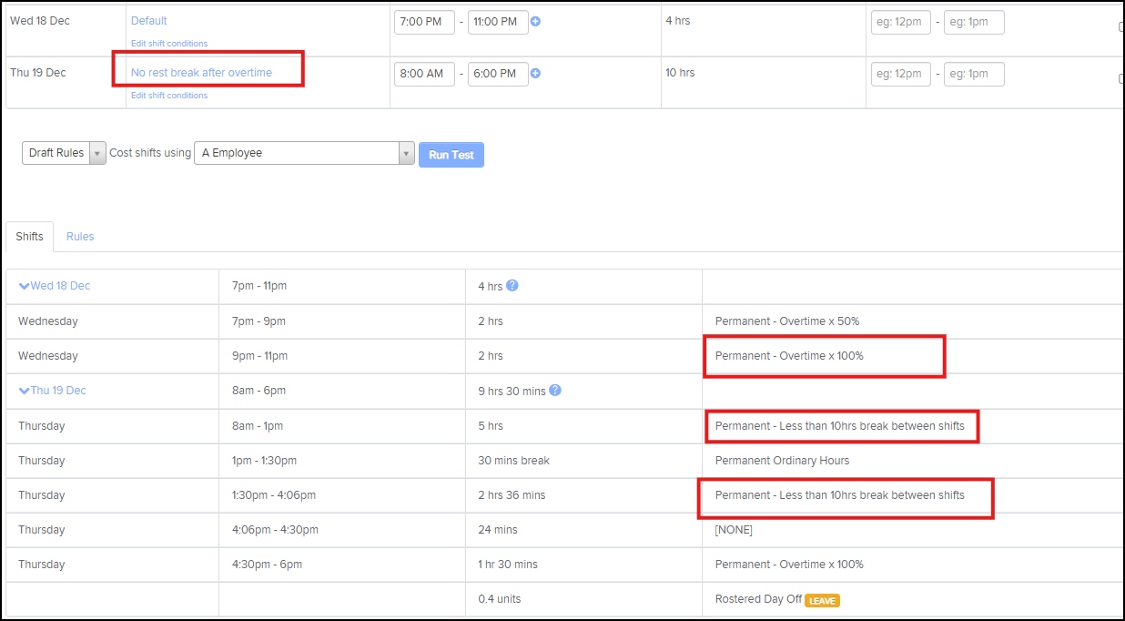Edit shift conditions for Thu 19 Dec
Screen dimensions: 1125x621
click(169, 96)
